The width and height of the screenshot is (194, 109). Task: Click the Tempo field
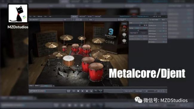[x=100, y=91]
